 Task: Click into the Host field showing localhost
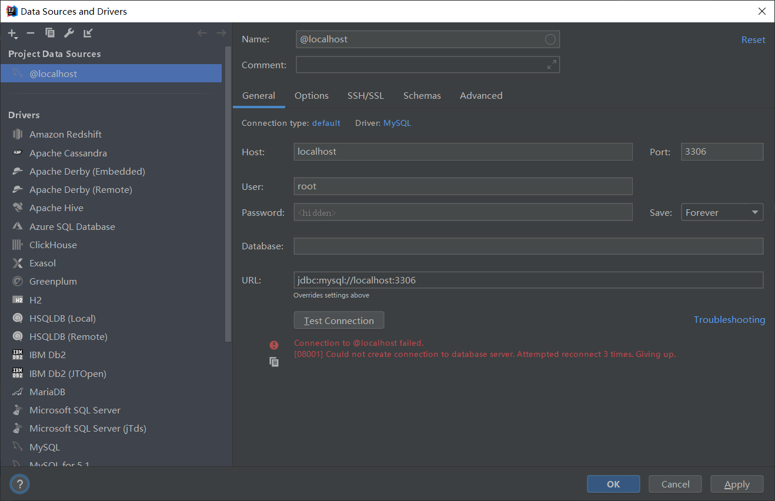463,151
